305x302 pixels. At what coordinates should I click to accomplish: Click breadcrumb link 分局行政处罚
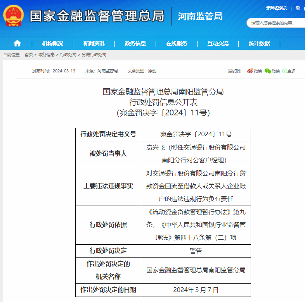94,55
